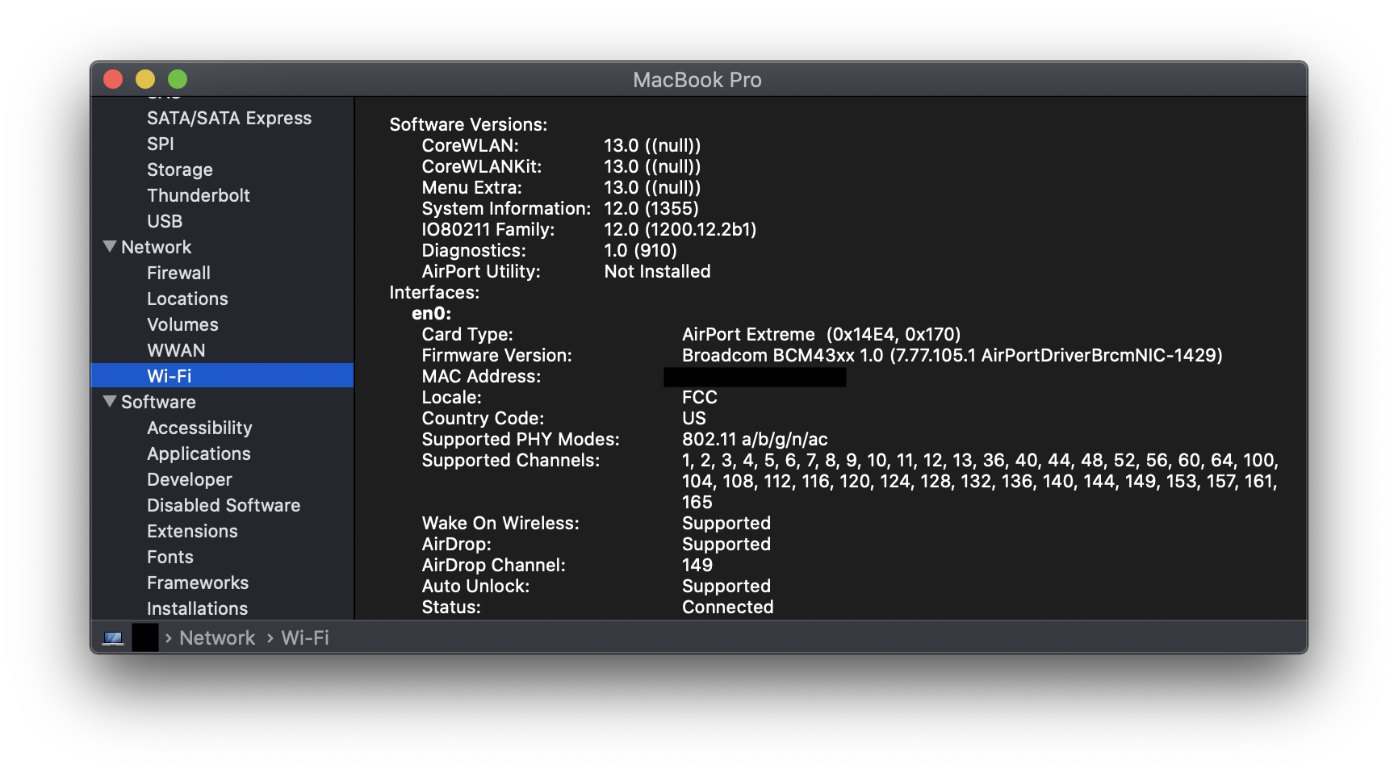The height and width of the screenshot is (773, 1398).
Task: Select USB in the sidebar
Action: click(x=165, y=221)
